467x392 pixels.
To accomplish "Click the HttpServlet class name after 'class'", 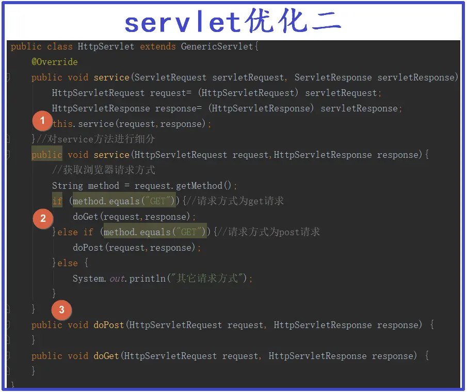I will [106, 46].
